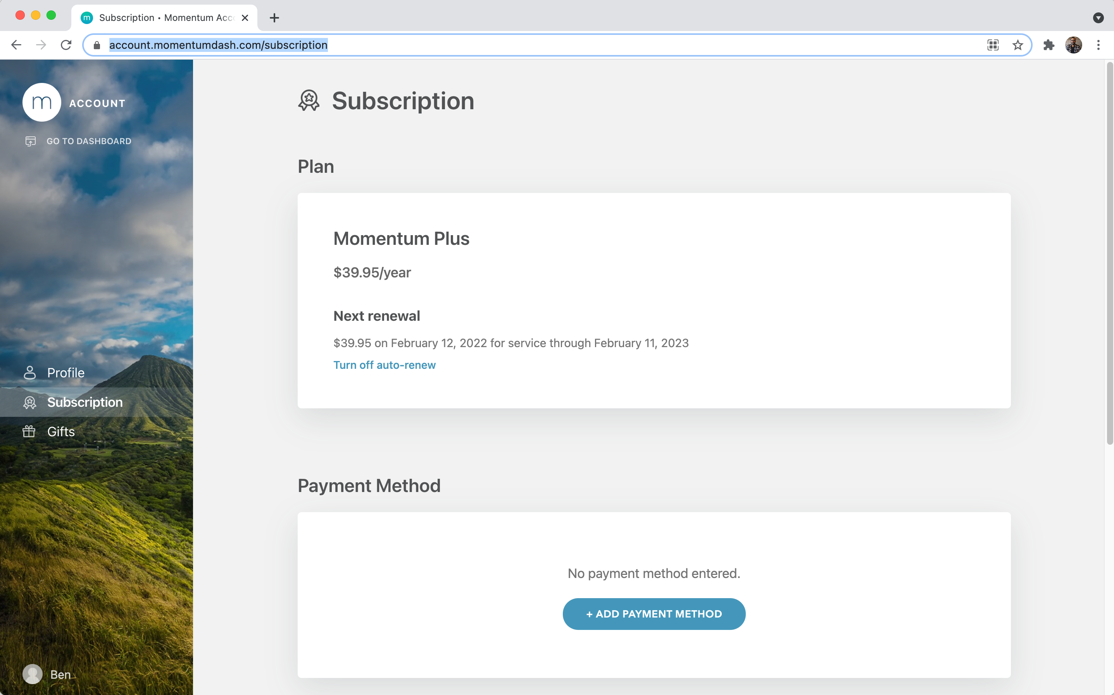1114x695 pixels.
Task: Click the Ben username at sidebar bottom
Action: coord(60,674)
